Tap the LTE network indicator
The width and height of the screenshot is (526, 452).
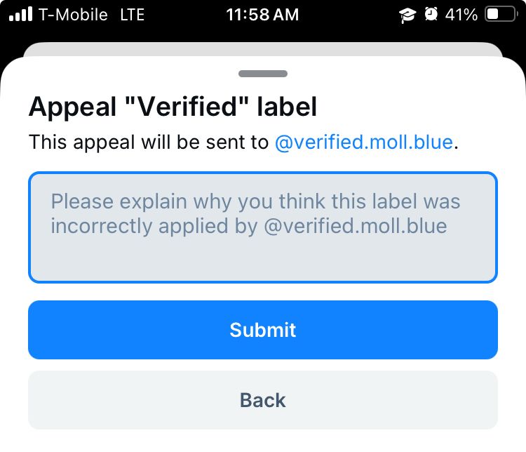point(132,15)
